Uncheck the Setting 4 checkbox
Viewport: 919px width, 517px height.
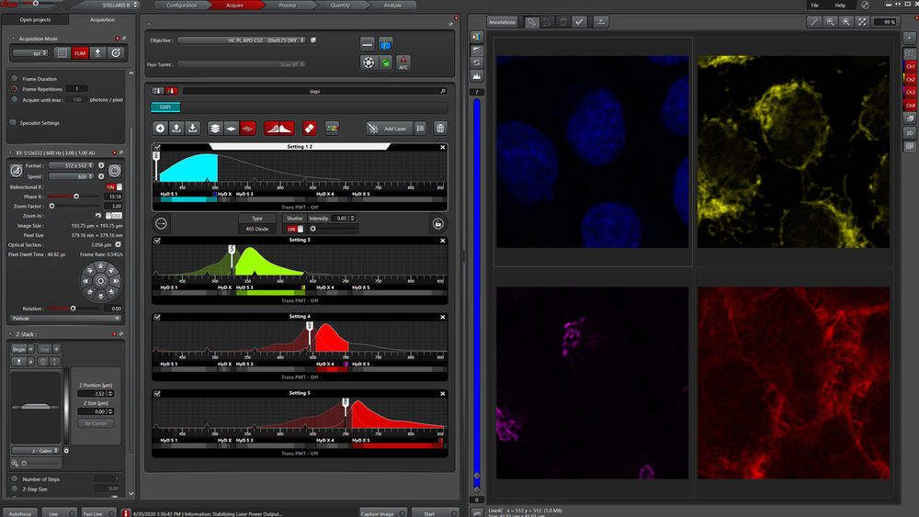pyautogui.click(x=157, y=316)
